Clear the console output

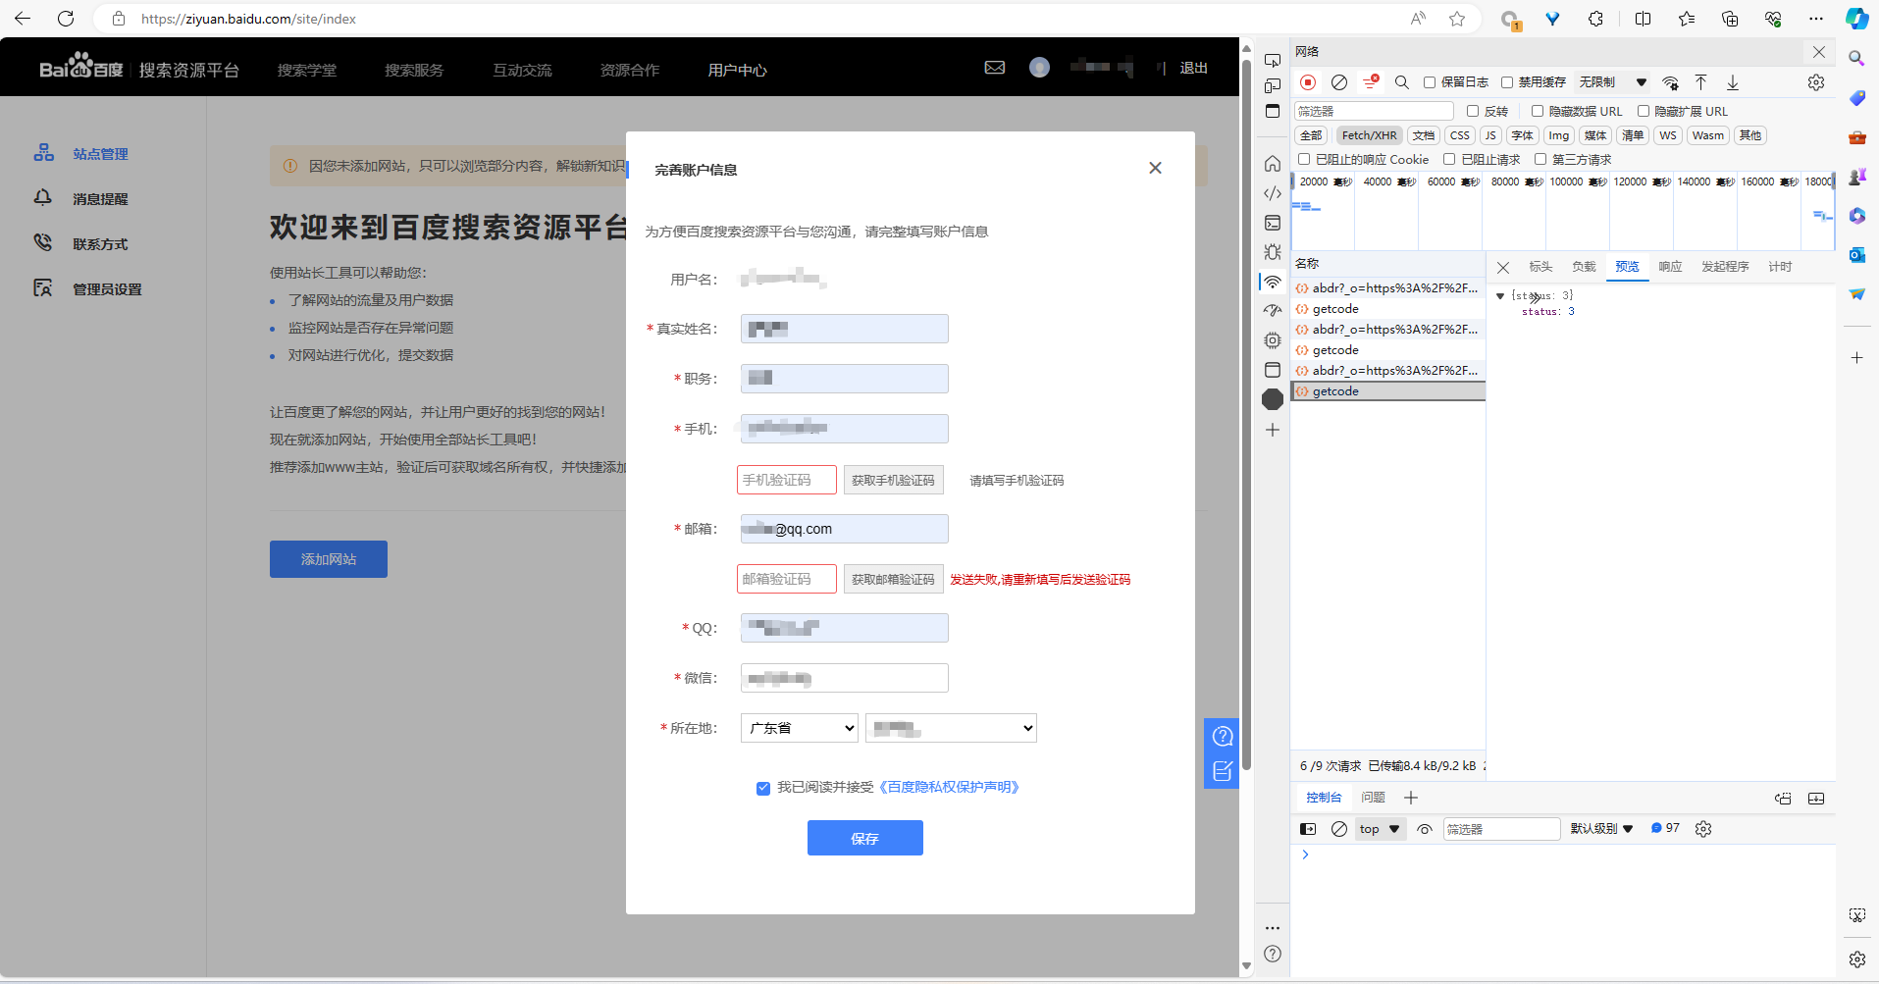coord(1339,829)
